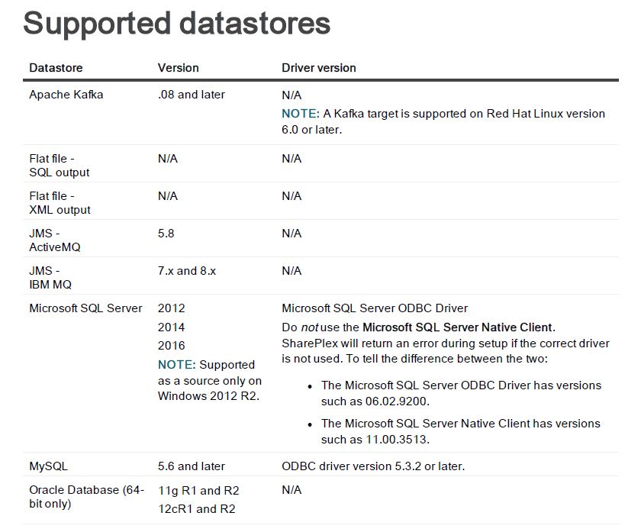Click the JMS - IBM MQ entry
Viewport: 641px width, 532px height.
50,278
